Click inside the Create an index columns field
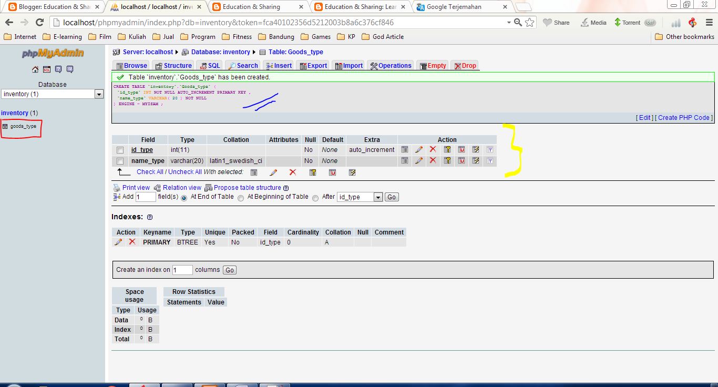Viewport: 718px width, 387px height. [x=182, y=270]
